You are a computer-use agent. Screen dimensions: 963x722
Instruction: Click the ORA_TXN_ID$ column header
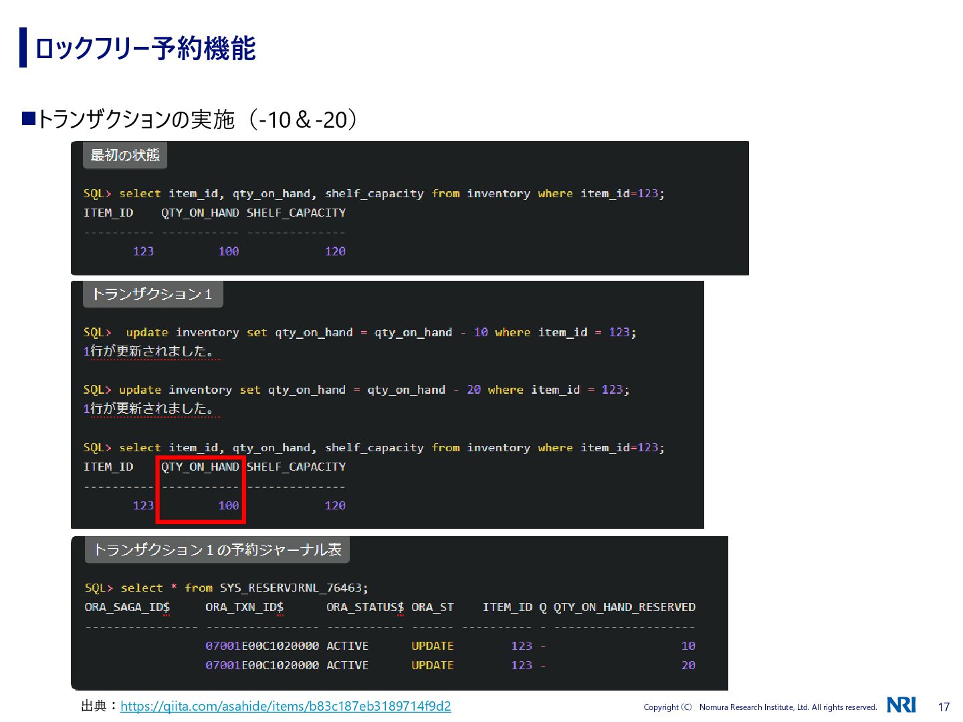coord(244,607)
